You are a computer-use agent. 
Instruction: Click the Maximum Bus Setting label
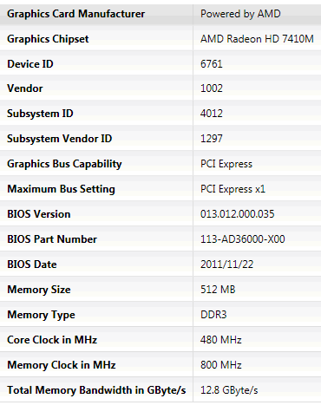(x=61, y=189)
